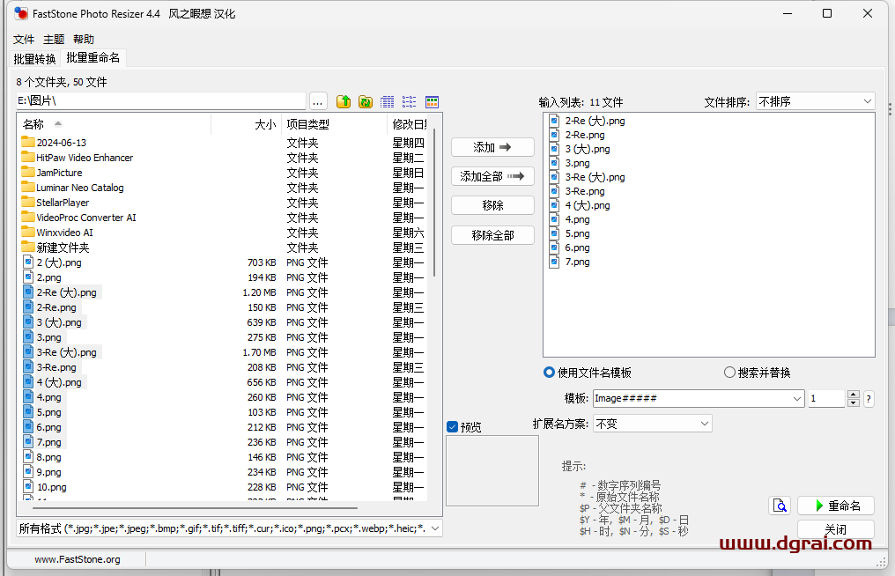This screenshot has width=895, height=576.
Task: Switch to the 批量转换 tab
Action: [x=34, y=59]
